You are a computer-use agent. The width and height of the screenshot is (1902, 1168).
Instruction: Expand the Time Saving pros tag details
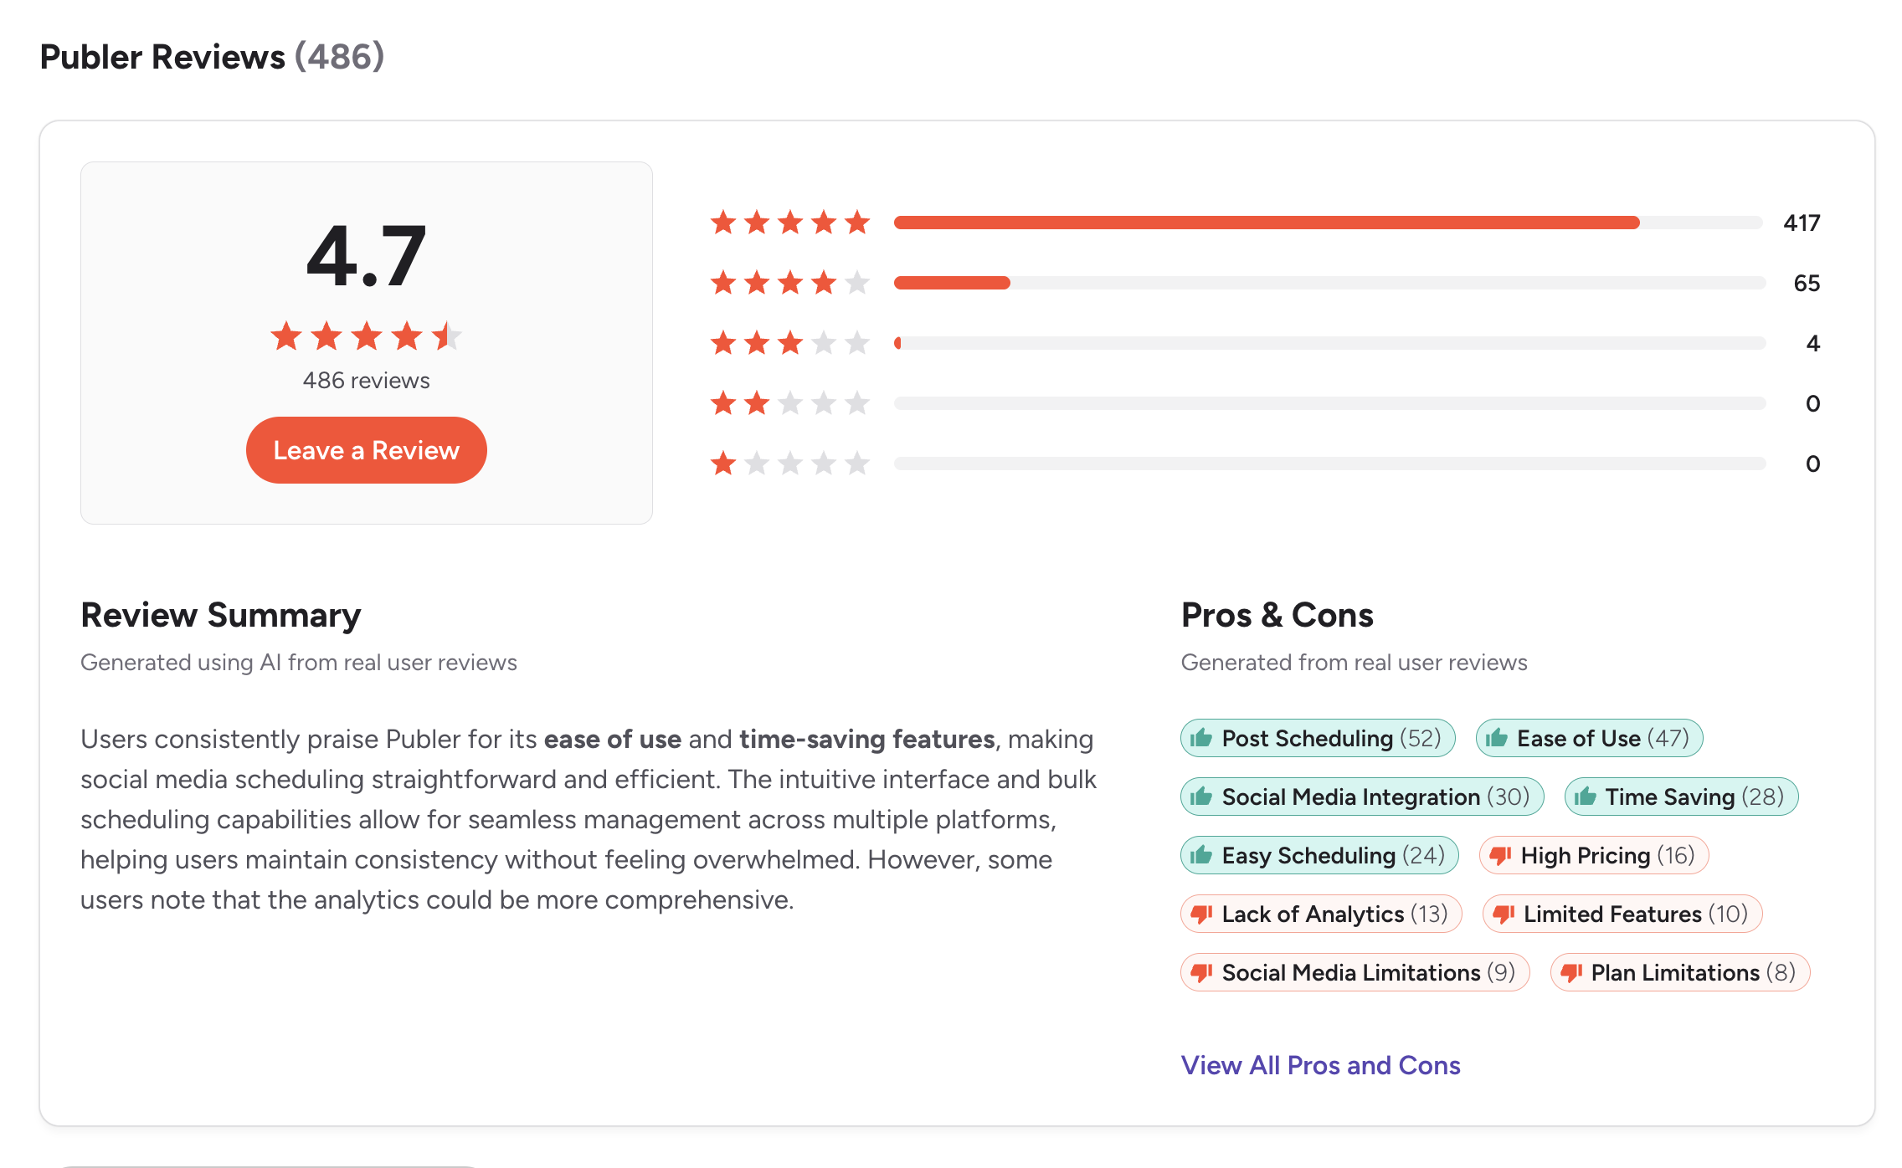click(1680, 797)
